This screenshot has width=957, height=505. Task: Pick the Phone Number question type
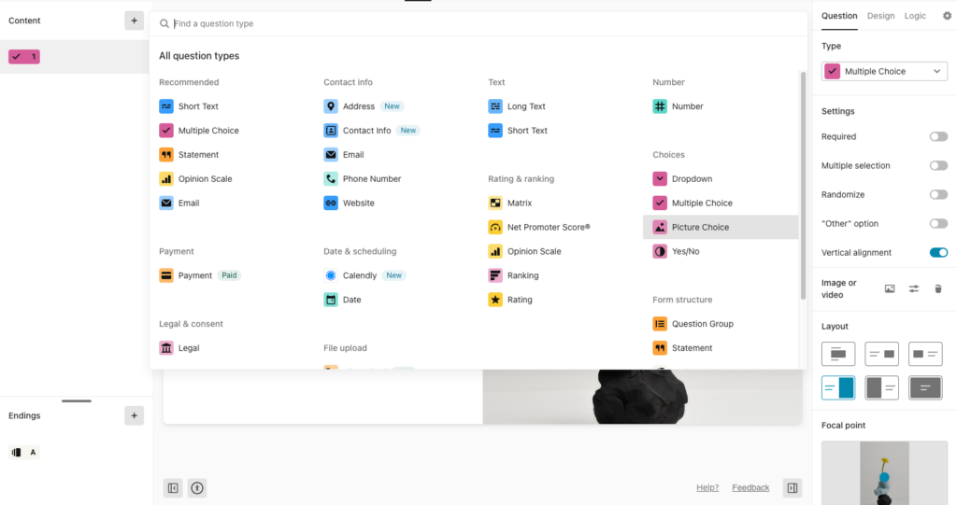[362, 178]
